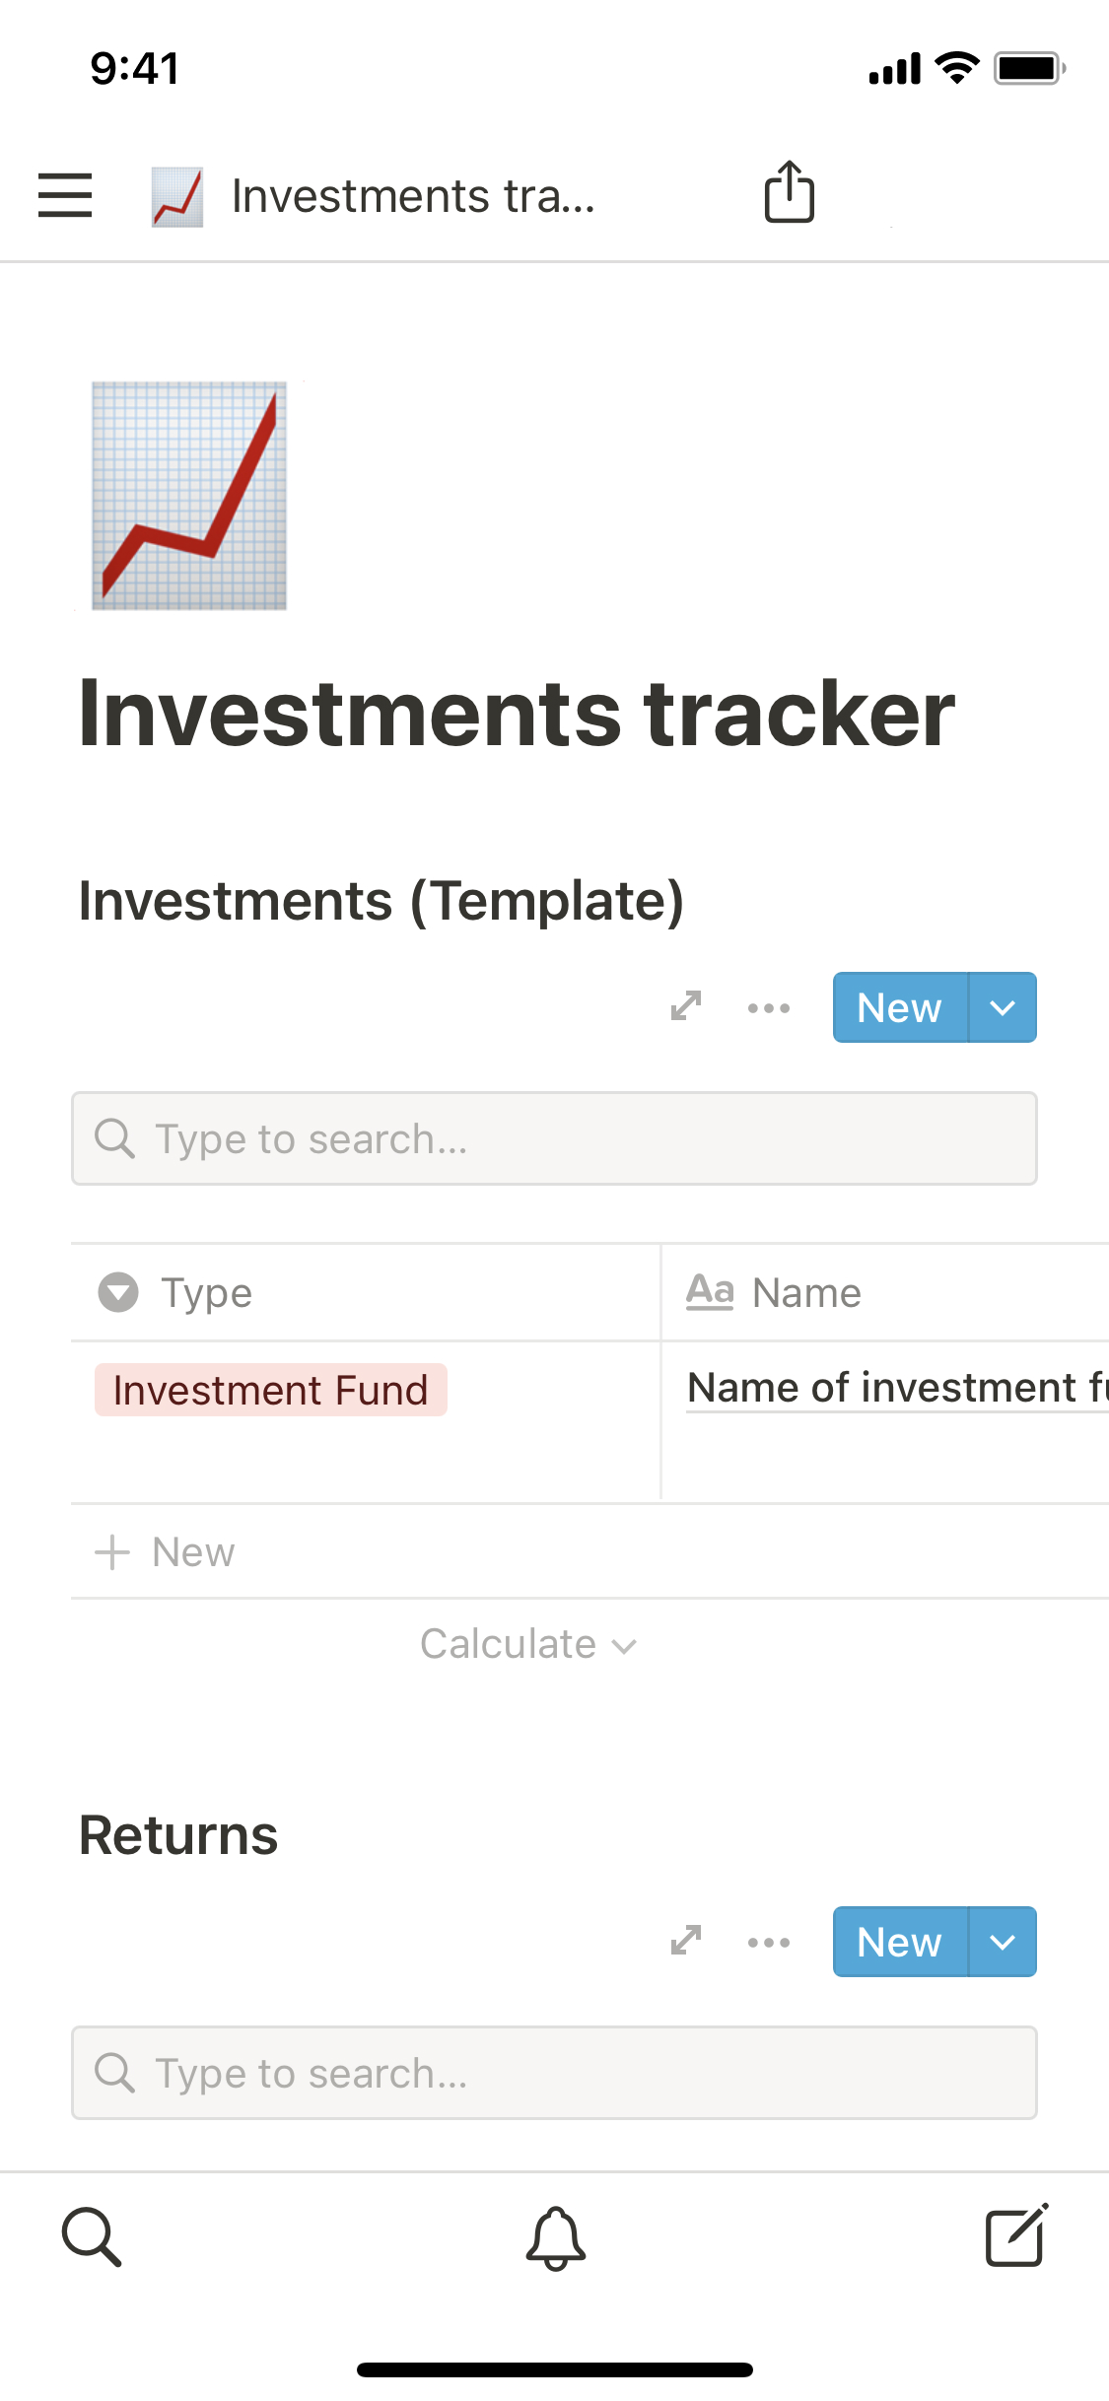Tap the share icon in header

[790, 192]
